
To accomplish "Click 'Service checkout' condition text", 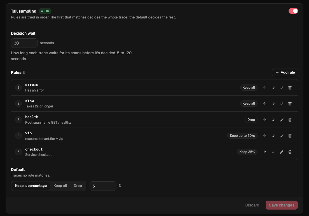I will (38, 155).
